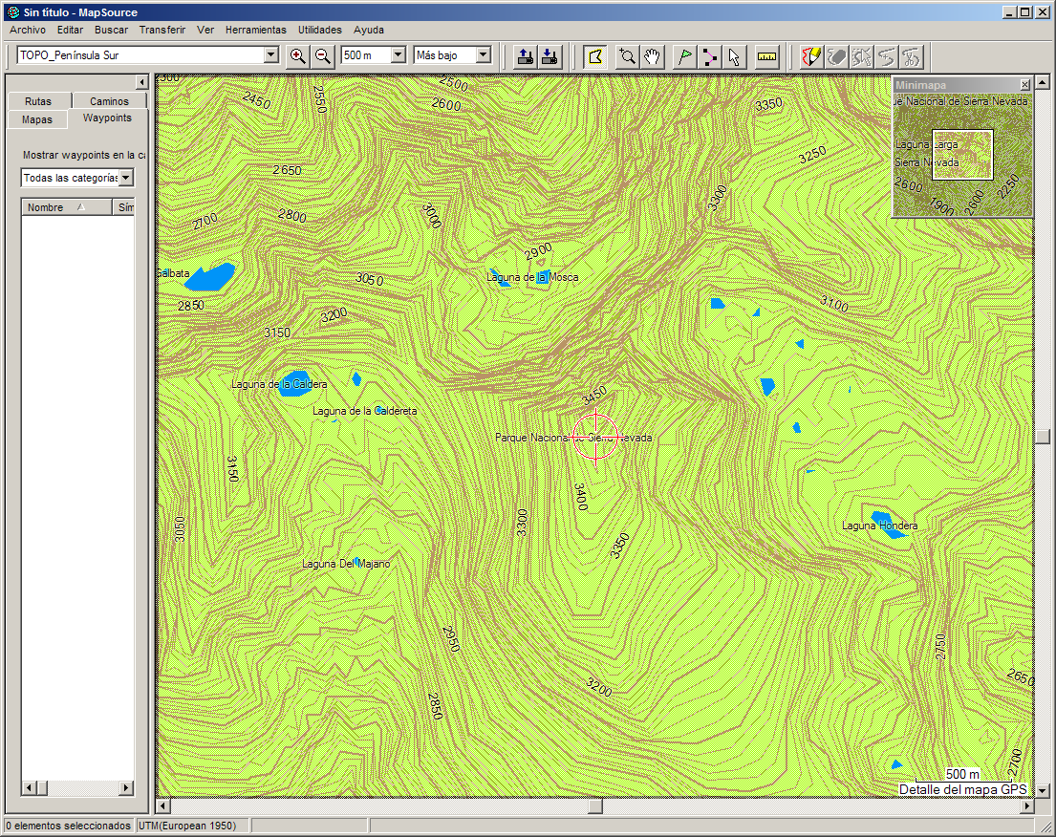The height and width of the screenshot is (837, 1056).
Task: Open the 500 m zoom scale dropdown
Action: (398, 55)
